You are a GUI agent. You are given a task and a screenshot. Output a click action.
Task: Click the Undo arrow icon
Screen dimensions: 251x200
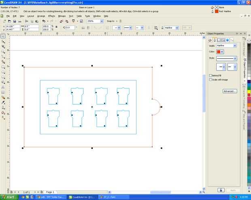44,21
